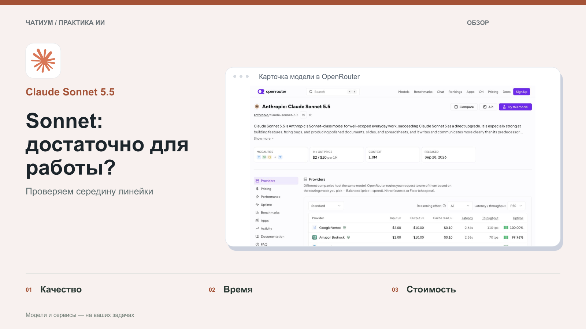Click the Apps grid icon in sidebar
The height and width of the screenshot is (329, 586).
tap(257, 221)
